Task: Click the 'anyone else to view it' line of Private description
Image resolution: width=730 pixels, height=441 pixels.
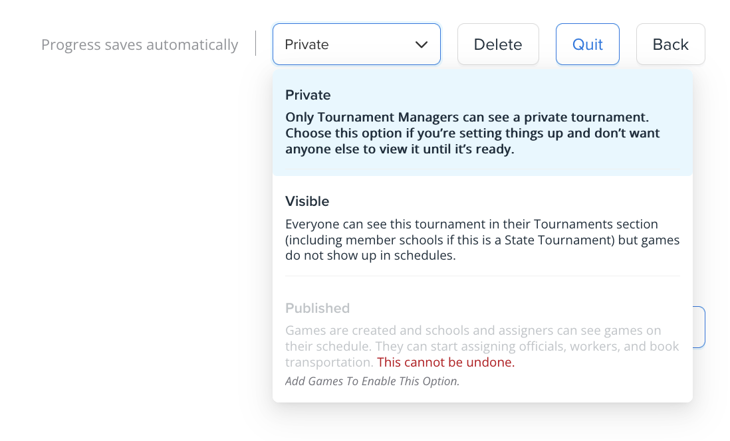Action: coord(400,149)
